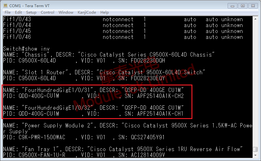Open the Control menu
The image size is (261, 161).
tap(47, 12)
